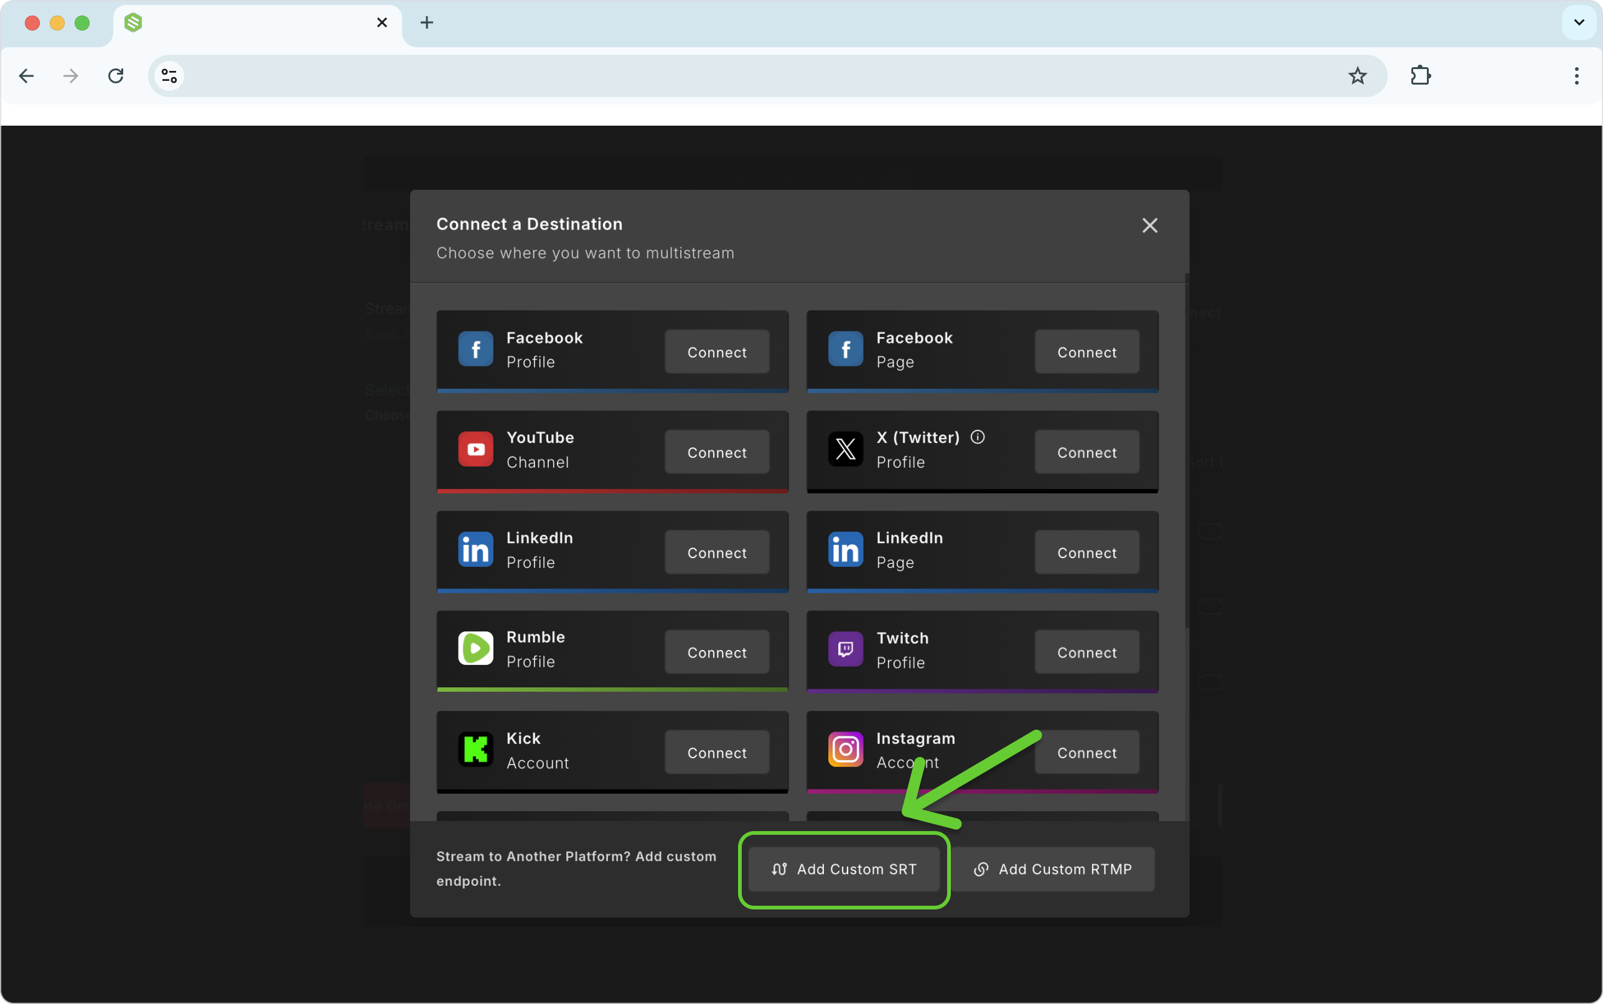Screen dimensions: 1603x1004
Task: Click the X (Twitter) logo icon
Action: click(x=845, y=450)
